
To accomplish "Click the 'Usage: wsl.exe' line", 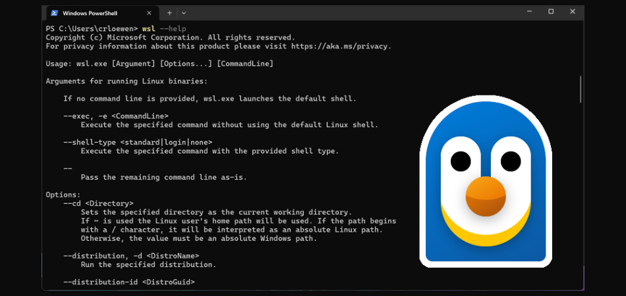I will [x=159, y=64].
